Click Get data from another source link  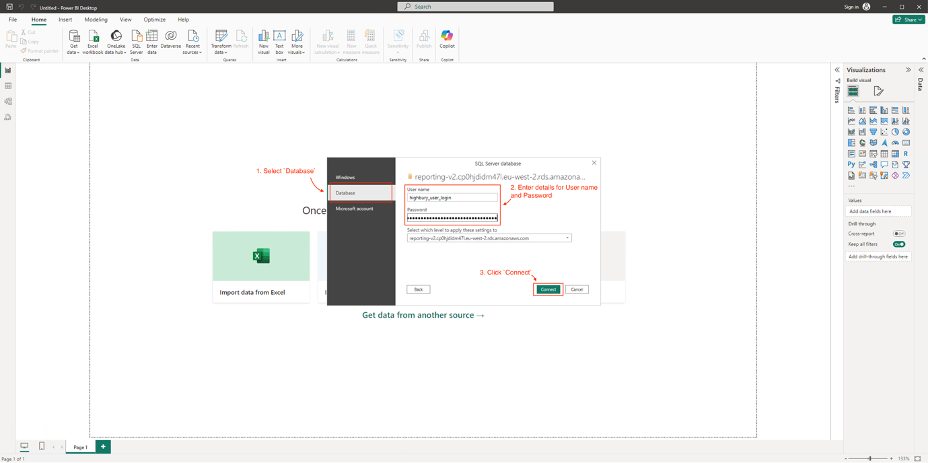coord(423,315)
